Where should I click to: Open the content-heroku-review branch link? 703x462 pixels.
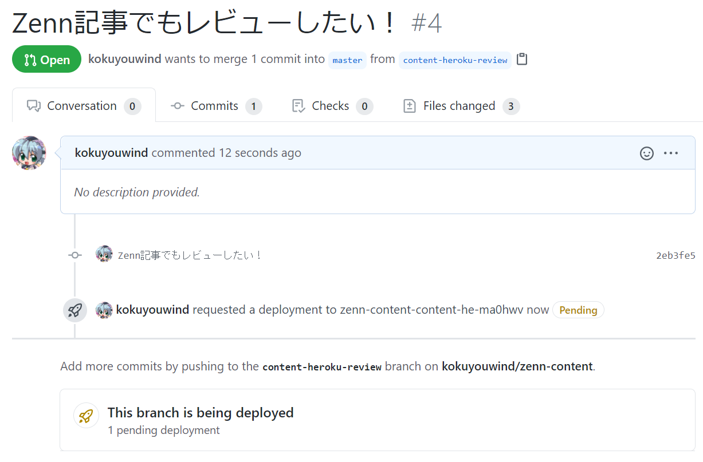[x=455, y=60]
